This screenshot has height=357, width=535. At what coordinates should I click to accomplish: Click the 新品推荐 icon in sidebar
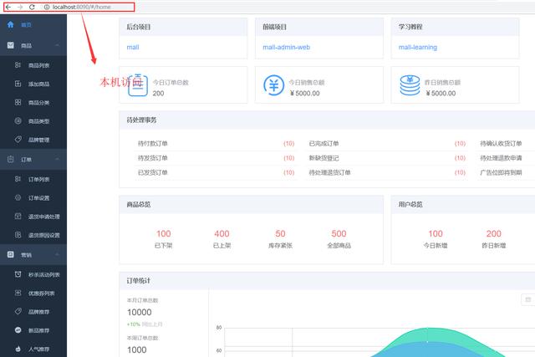(18, 330)
